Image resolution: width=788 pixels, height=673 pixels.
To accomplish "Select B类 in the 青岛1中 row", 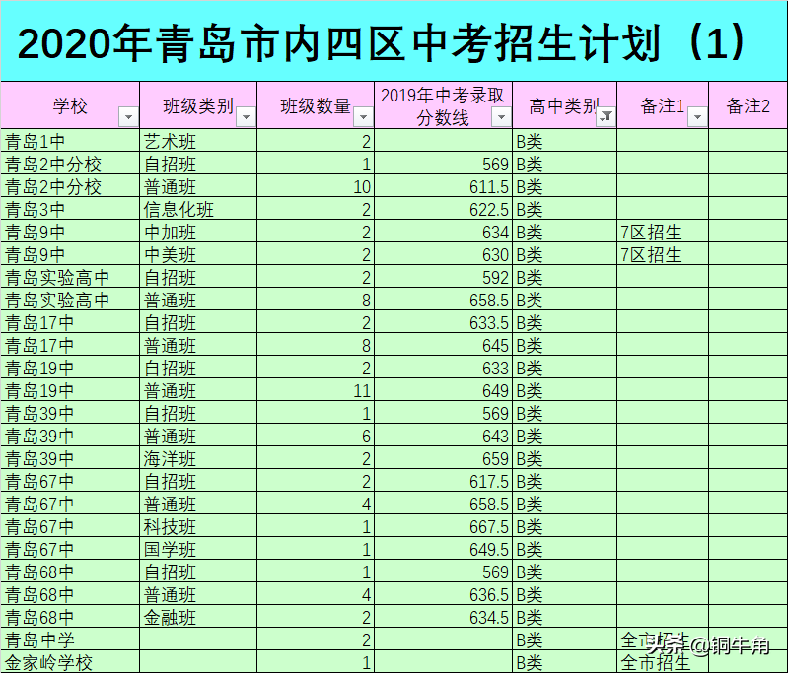I will pos(564,141).
